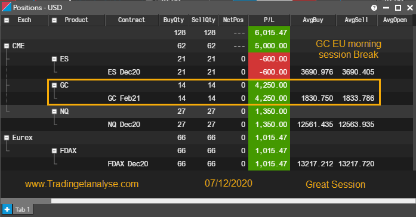Open the help question mark icon
416x217 pixels.
pyautogui.click(x=374, y=8)
